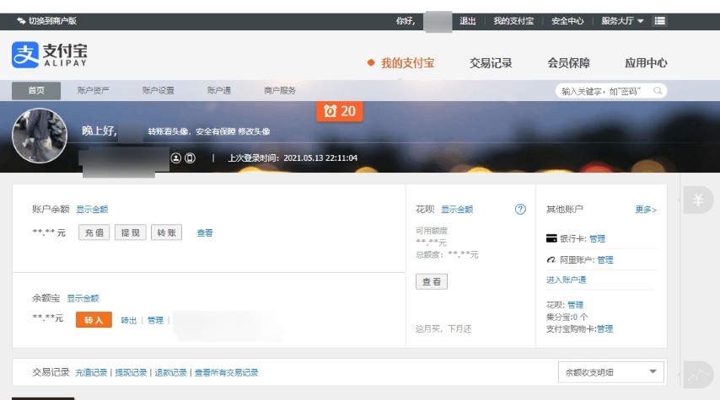The image size is (720, 400).
Task: Open the 余额收支明细 dropdown
Action: click(611, 372)
